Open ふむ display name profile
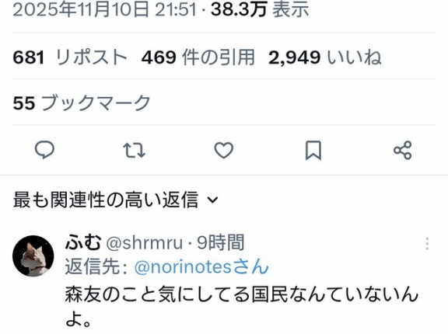Screen dimensions: 448x334 [83, 242]
